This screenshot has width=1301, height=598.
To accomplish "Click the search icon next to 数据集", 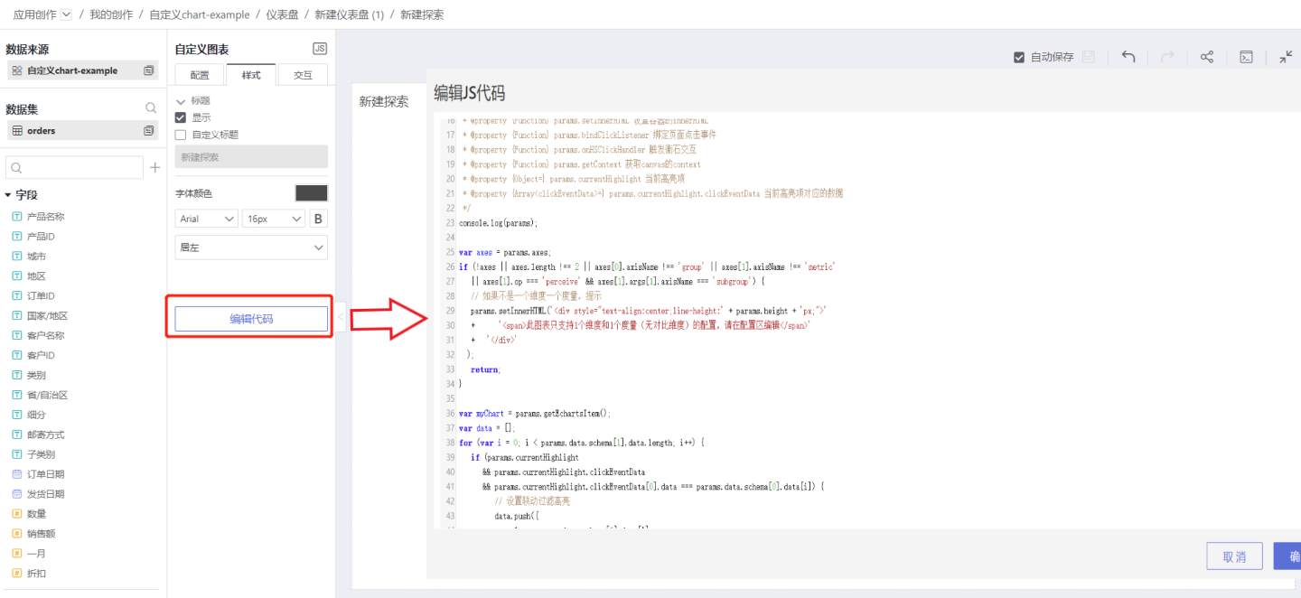I will click(151, 108).
